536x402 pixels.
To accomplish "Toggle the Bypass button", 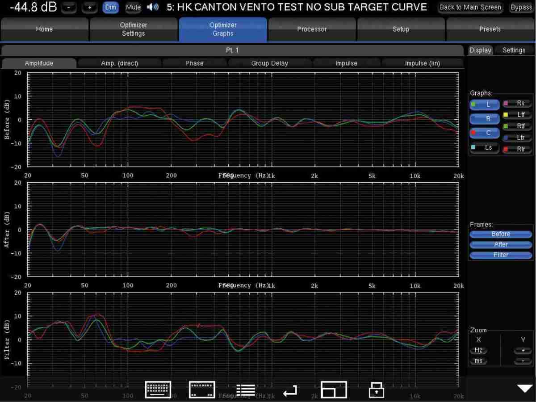I will coord(521,8).
